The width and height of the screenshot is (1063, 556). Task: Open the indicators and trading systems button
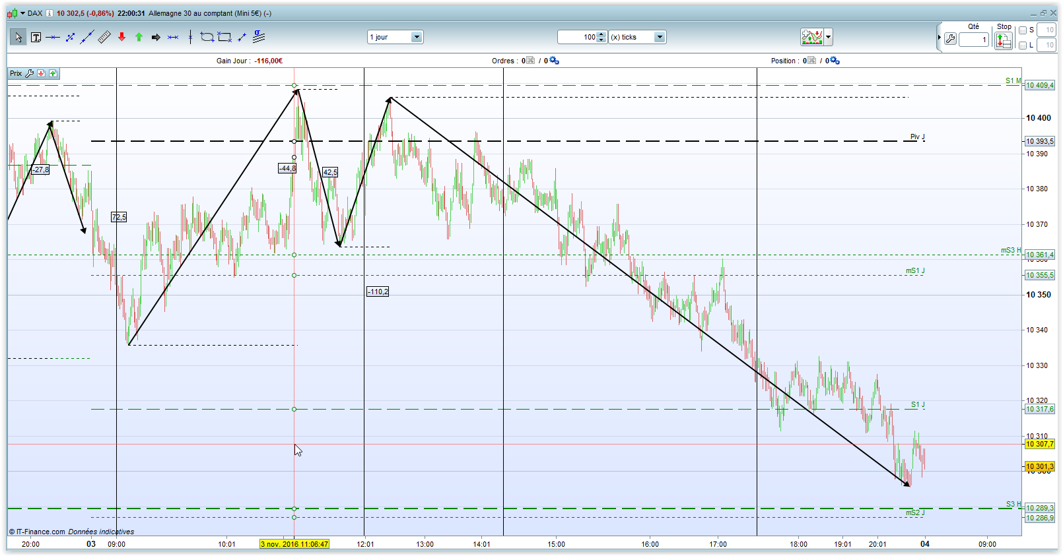coord(811,37)
